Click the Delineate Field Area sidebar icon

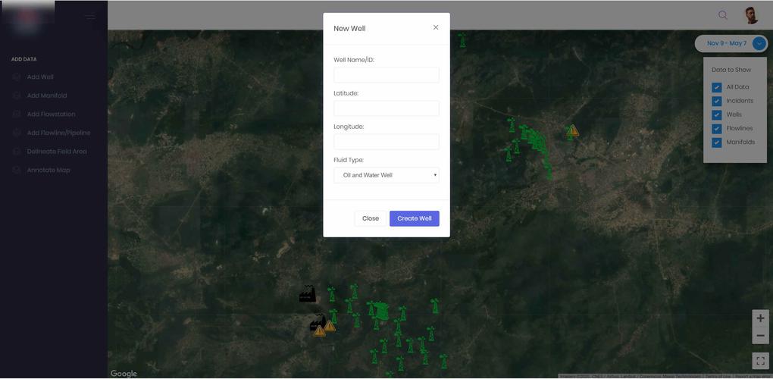point(17,152)
